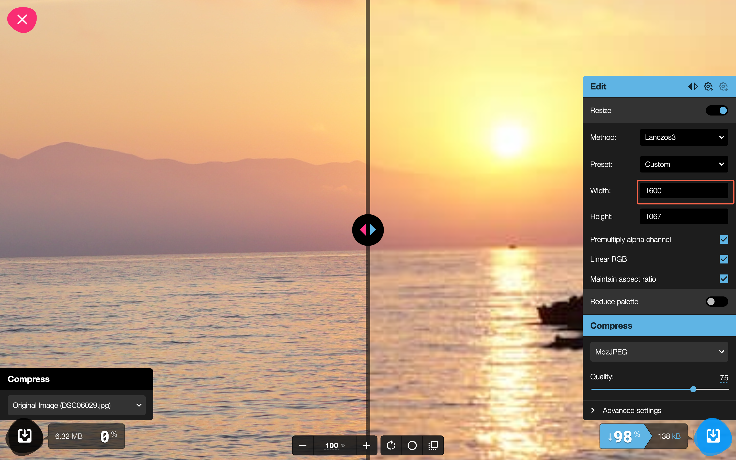736x460 pixels.
Task: Click the 6.32 MB original size text
Action: tap(69, 436)
